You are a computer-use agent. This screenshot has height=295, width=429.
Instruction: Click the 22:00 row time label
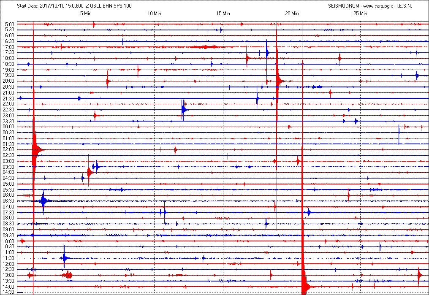[x=8, y=104]
